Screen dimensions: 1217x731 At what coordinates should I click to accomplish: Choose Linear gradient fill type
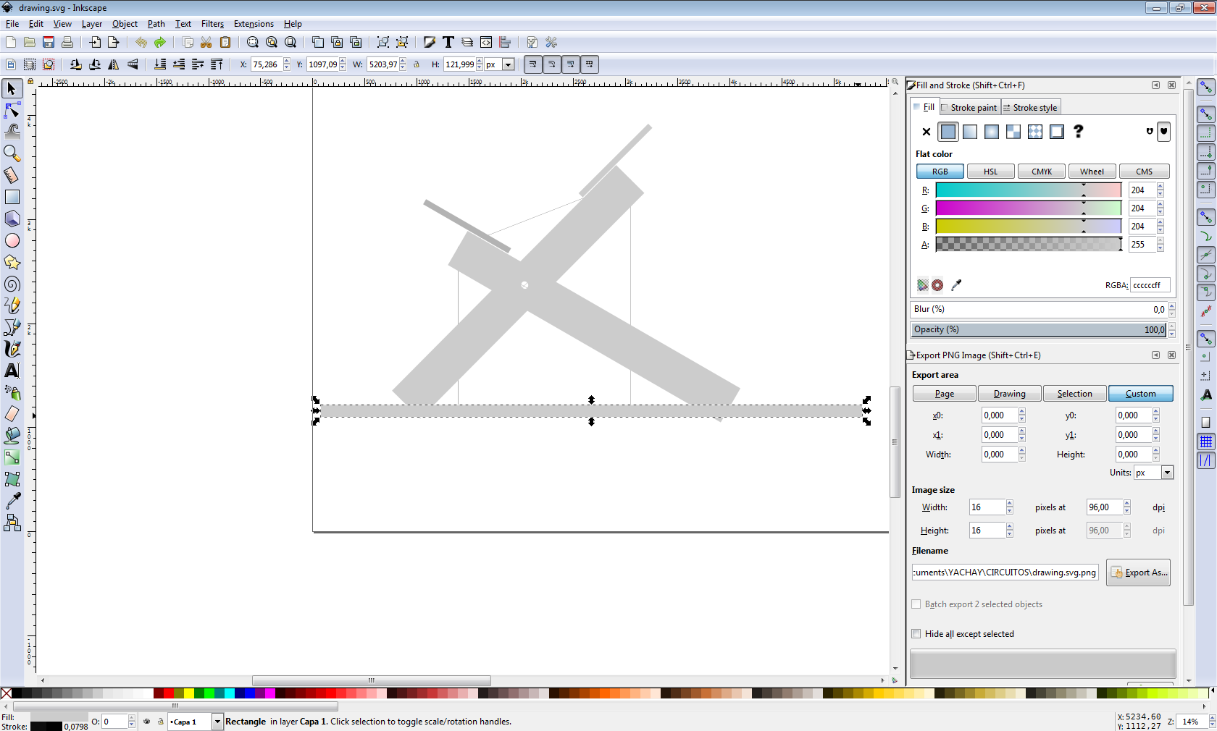point(970,132)
